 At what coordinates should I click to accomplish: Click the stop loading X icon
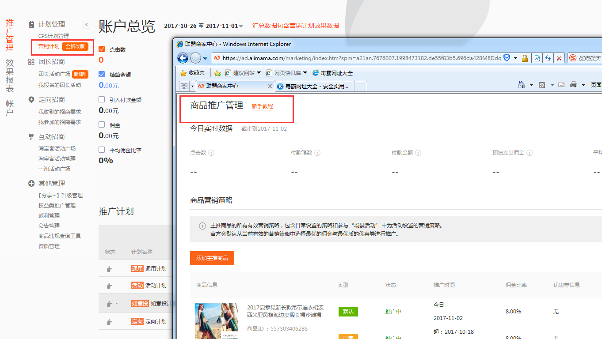pos(559,58)
